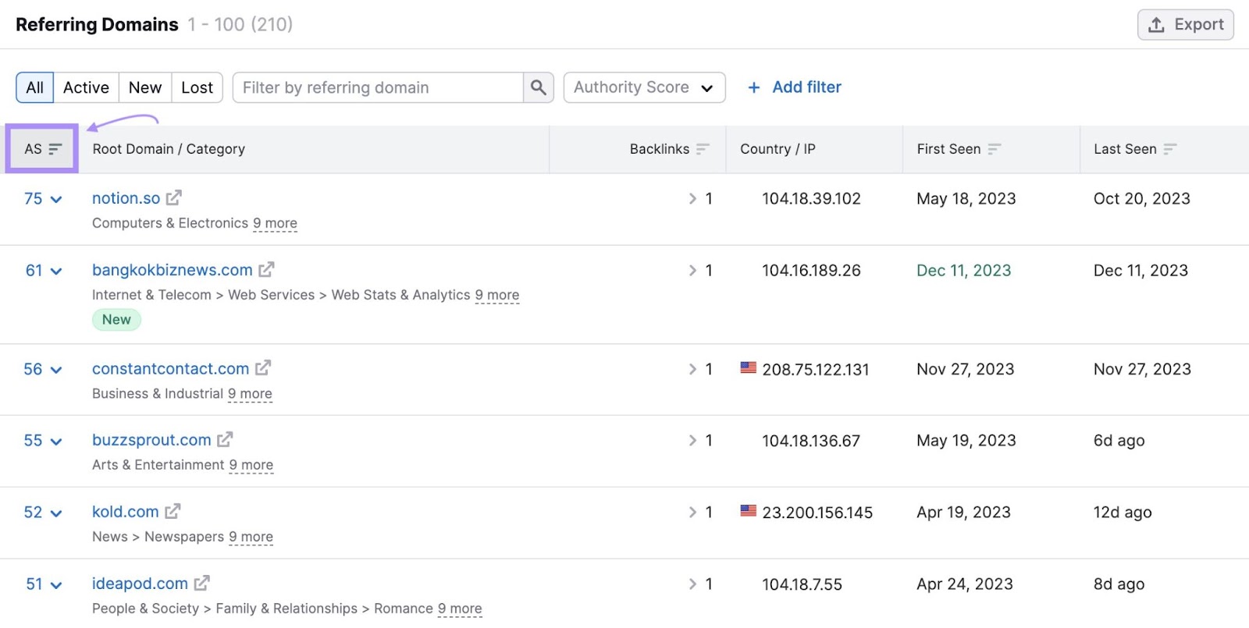
Task: Switch to the Lost tab
Action: coord(197,87)
